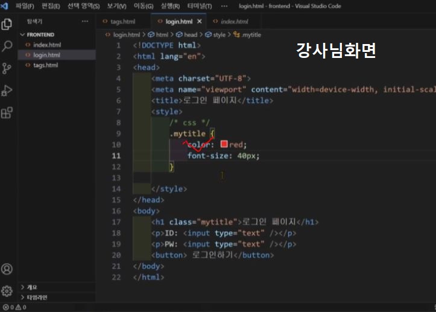
Task: Open the Explorer view in activity bar
Action: tap(7, 24)
